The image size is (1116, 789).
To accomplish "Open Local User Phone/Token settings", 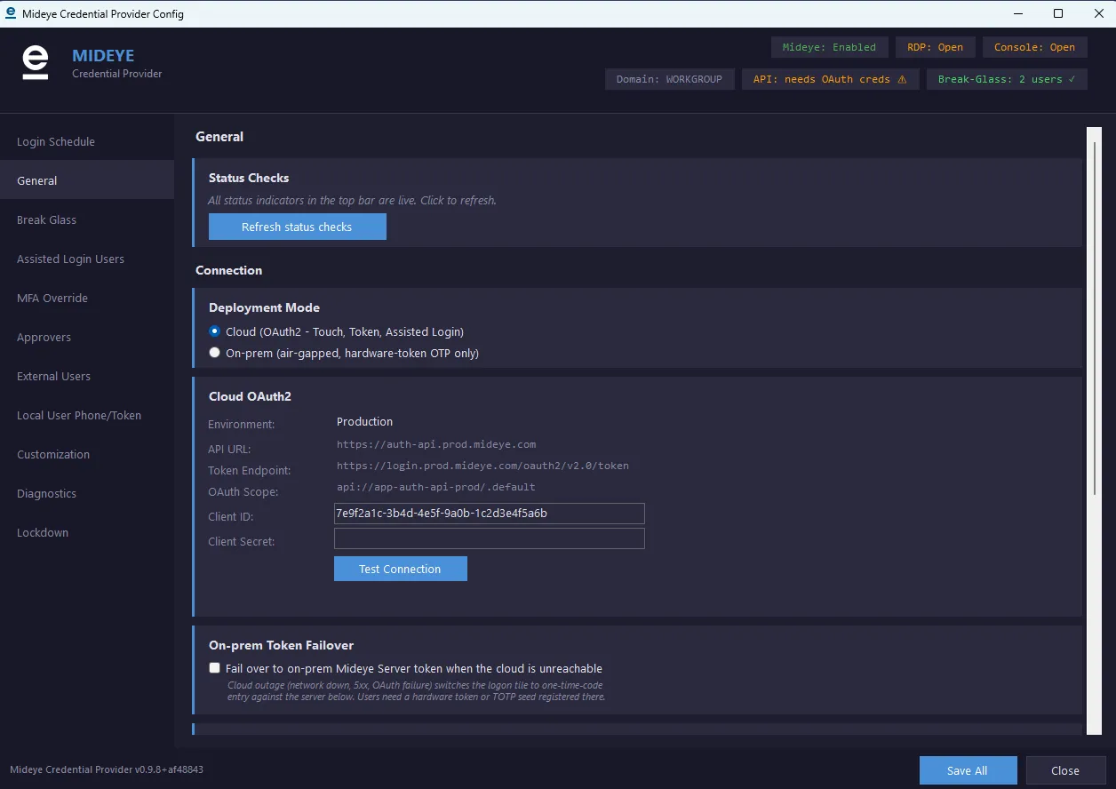I will point(87,415).
